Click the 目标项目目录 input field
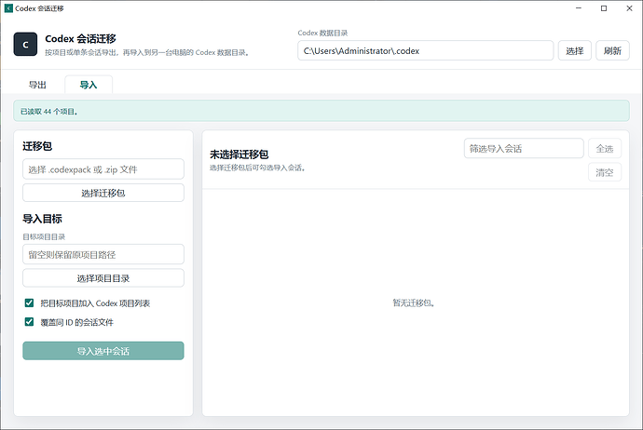The image size is (643, 430). click(x=103, y=254)
